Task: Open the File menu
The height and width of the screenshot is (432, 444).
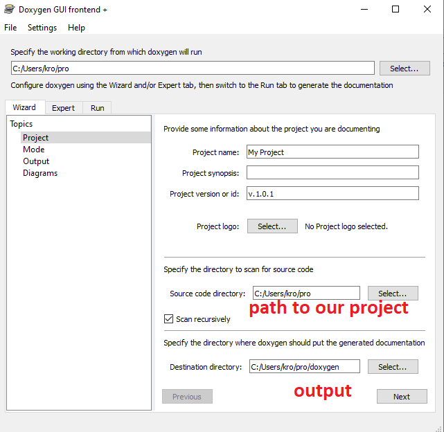Action: 10,28
